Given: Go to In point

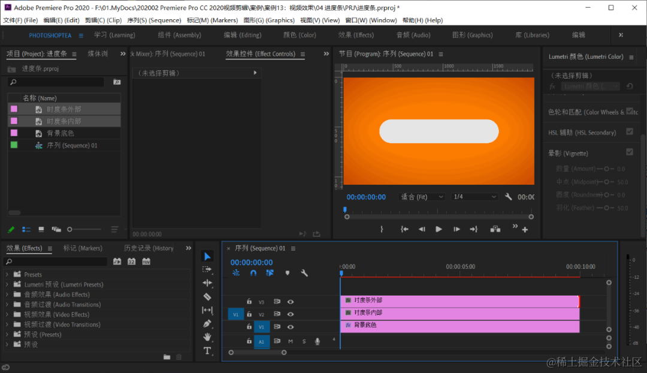Looking at the screenshot, I should pos(404,229).
